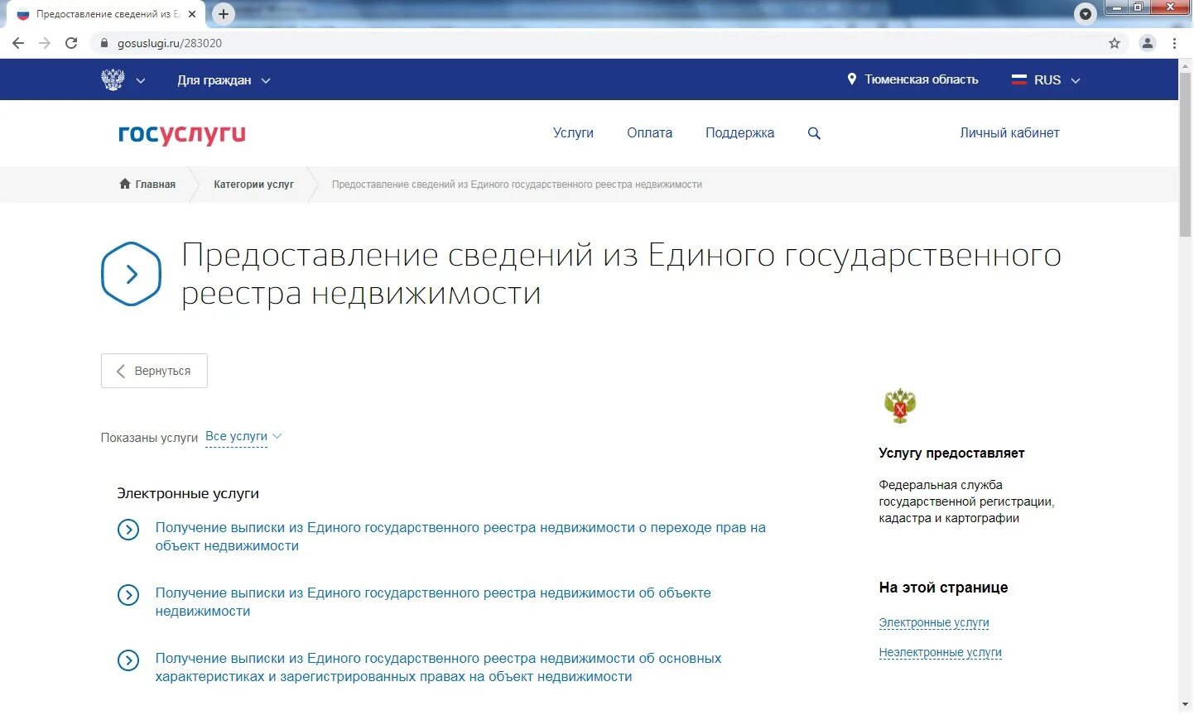Click the На этой странице heading
This screenshot has height=715, width=1194.
(943, 588)
